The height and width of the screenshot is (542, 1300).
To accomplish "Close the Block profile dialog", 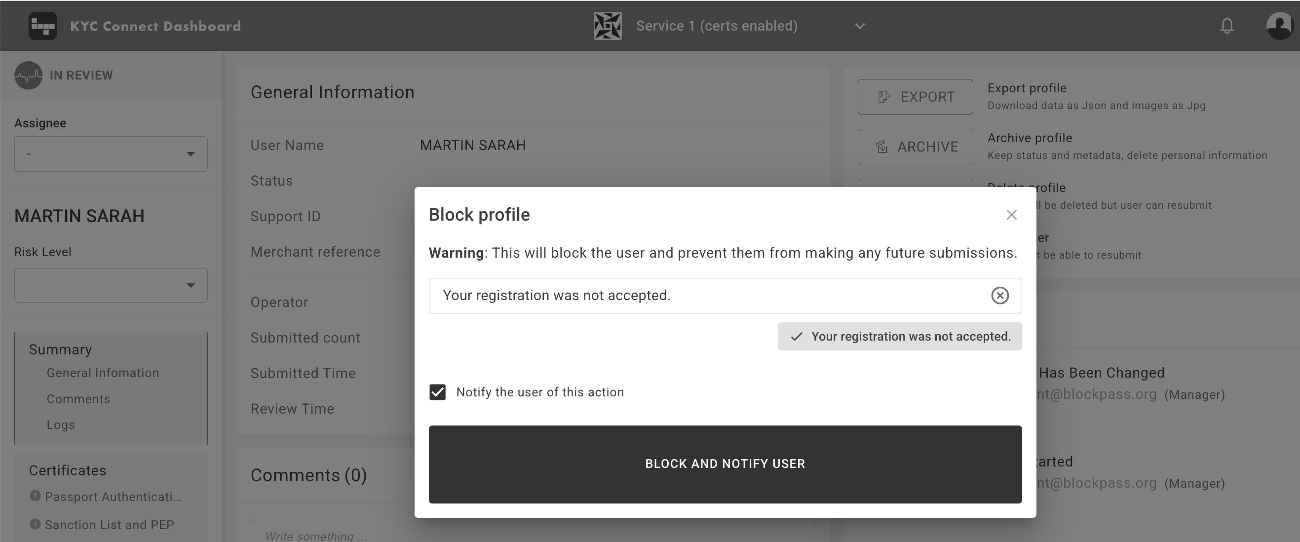I will [x=1011, y=215].
